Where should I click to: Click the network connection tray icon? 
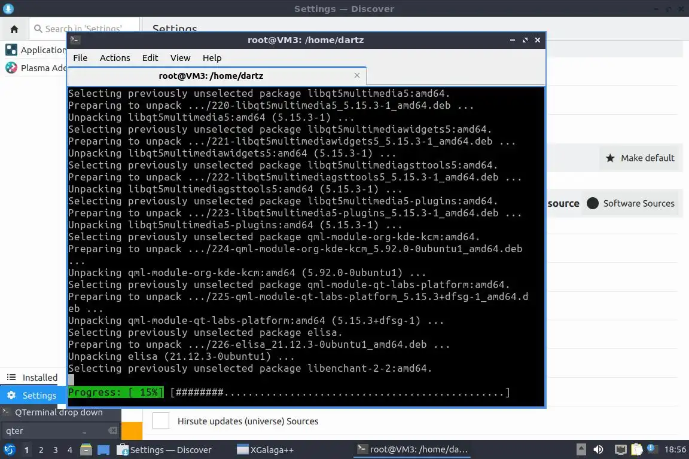coord(620,449)
